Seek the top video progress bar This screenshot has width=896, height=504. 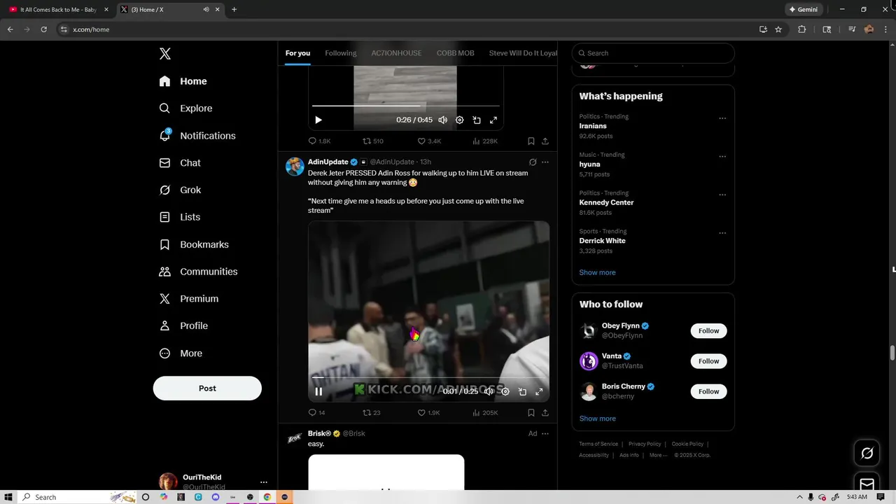coord(405,106)
